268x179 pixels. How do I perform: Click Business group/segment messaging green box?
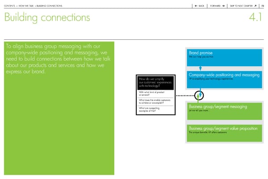(223, 111)
